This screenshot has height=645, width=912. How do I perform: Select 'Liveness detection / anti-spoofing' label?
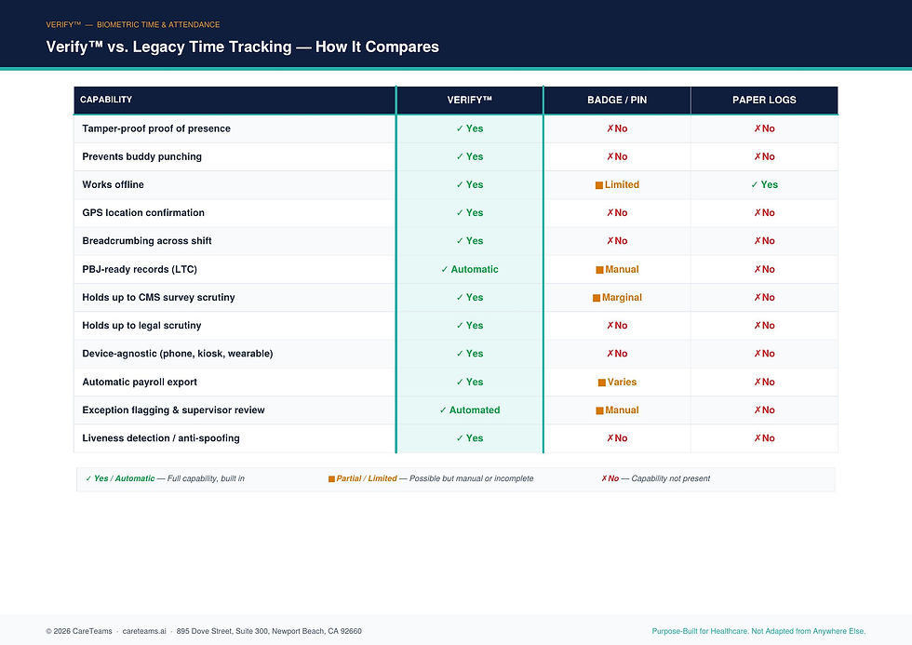pyautogui.click(x=160, y=438)
